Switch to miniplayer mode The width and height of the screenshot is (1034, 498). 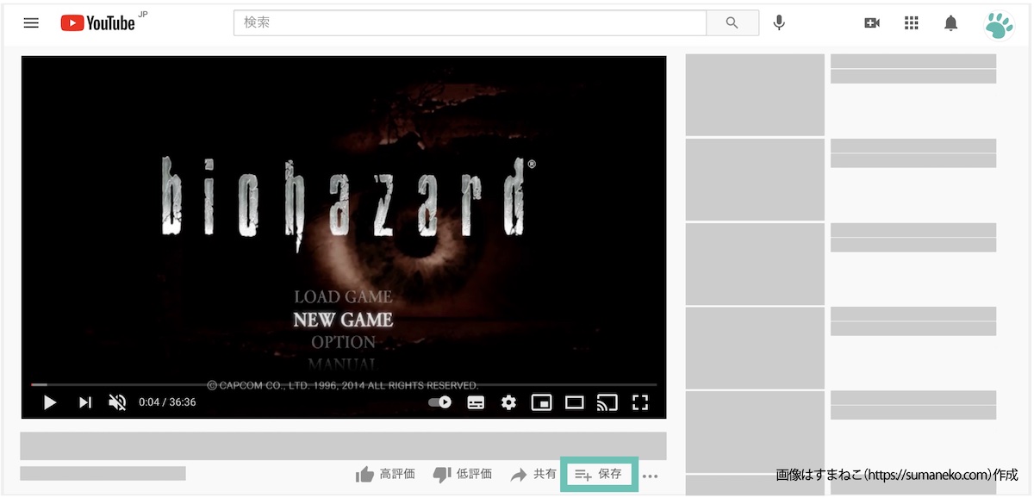pos(541,402)
